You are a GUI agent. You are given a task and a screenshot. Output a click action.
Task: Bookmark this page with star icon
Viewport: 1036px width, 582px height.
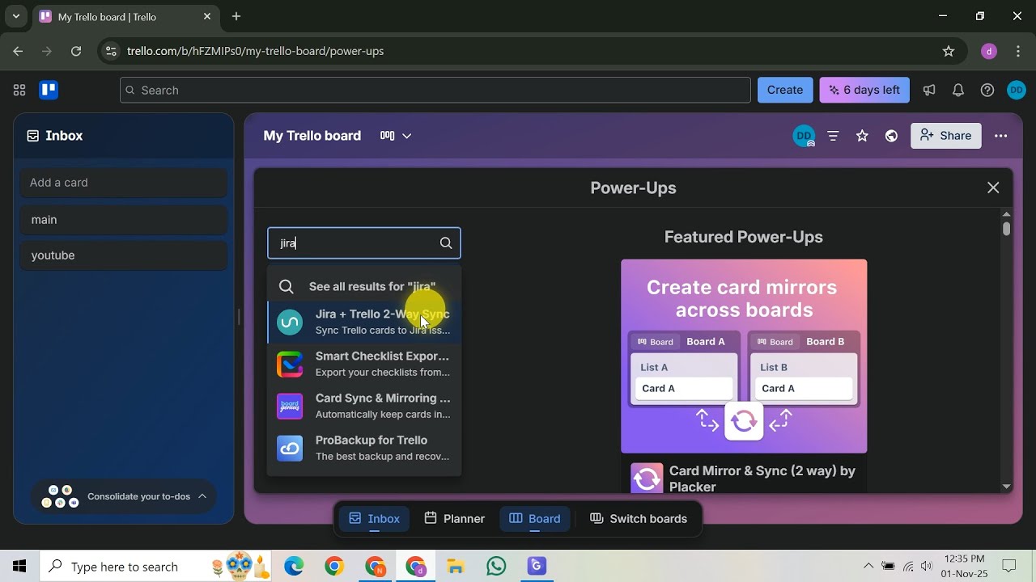pos(949,51)
